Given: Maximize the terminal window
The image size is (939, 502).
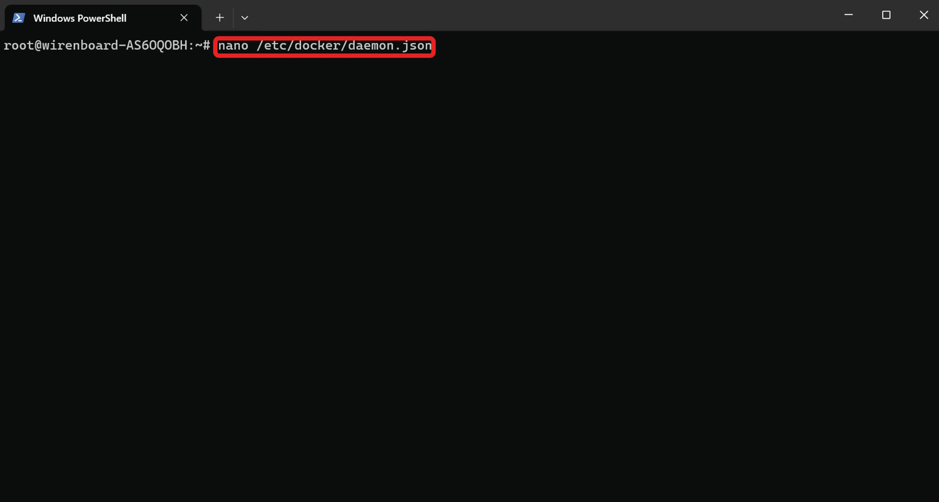Looking at the screenshot, I should pyautogui.click(x=886, y=15).
